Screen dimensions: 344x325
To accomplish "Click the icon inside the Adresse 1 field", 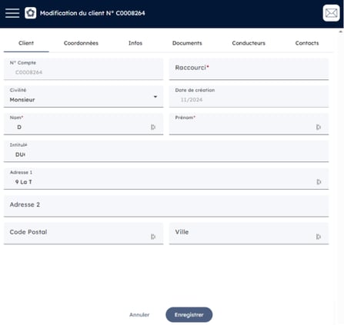I will pyautogui.click(x=319, y=182).
